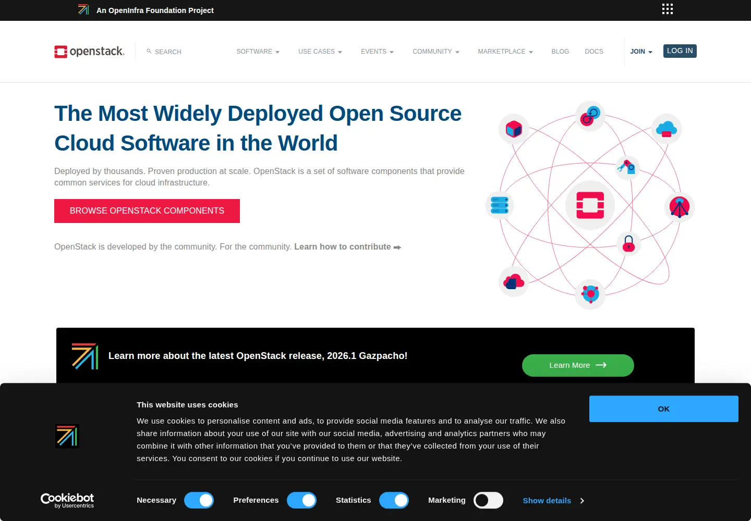Viewport: 751px width, 521px height.
Task: Open the Community dropdown menu
Action: [436, 52]
